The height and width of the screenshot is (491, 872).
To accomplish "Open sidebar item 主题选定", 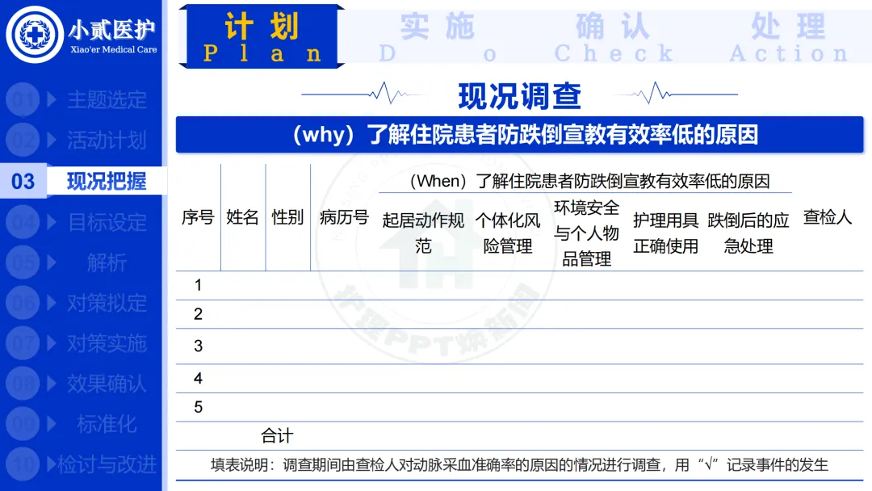I will tap(107, 100).
